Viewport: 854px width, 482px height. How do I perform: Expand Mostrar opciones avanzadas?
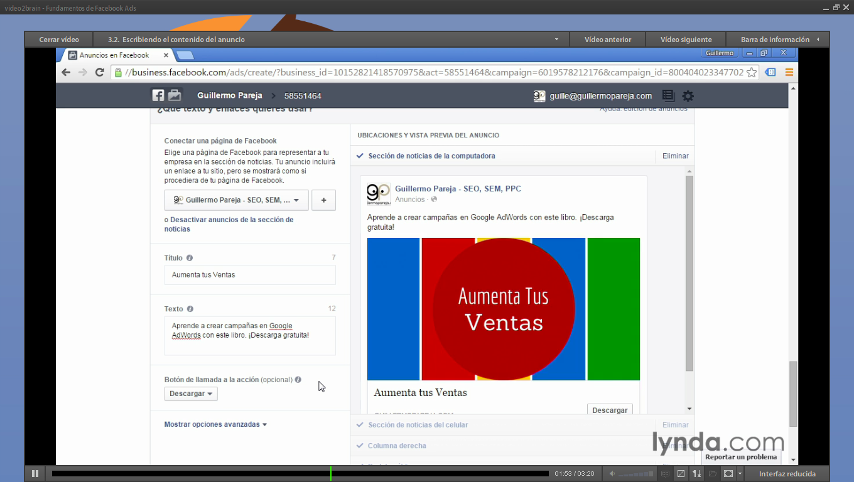tap(215, 424)
